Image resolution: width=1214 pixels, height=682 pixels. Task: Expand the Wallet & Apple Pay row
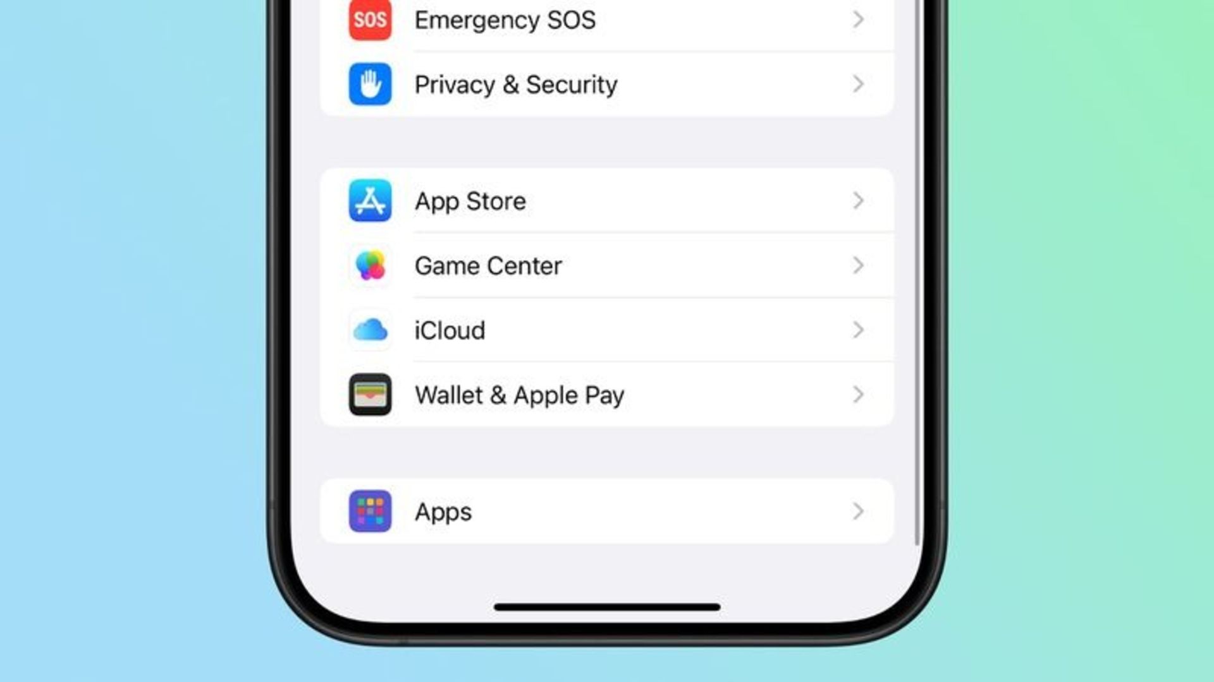[606, 394]
